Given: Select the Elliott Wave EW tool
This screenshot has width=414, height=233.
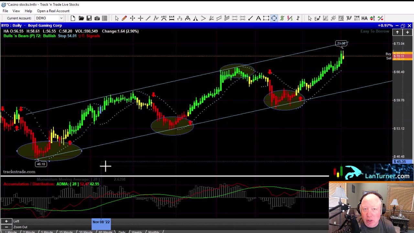Looking at the screenshot, I should [317, 18].
